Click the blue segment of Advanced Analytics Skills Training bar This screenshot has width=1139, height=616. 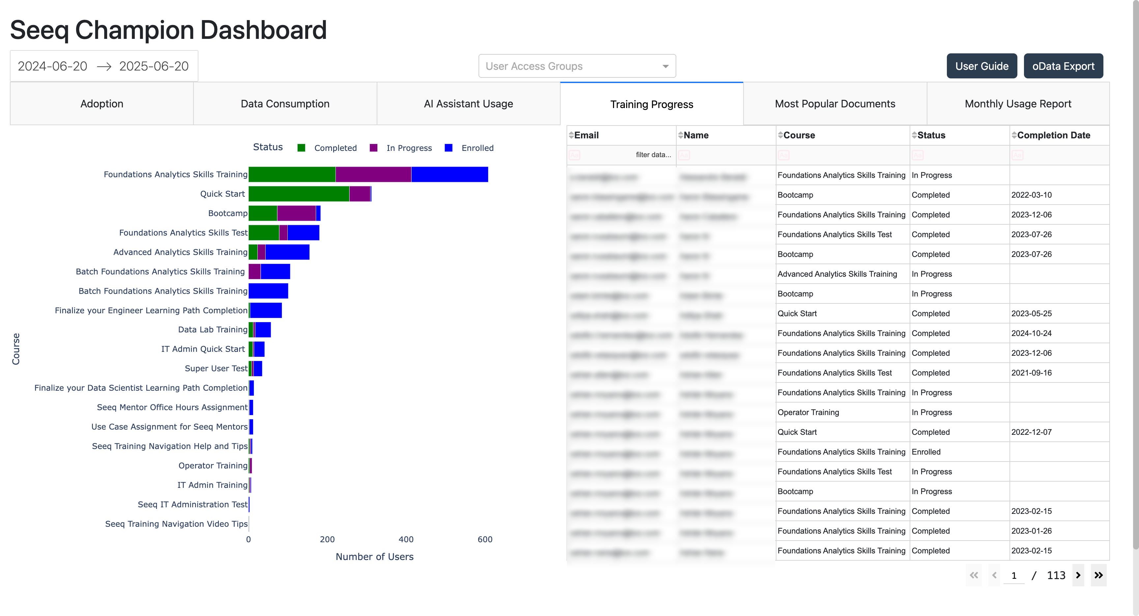pyautogui.click(x=287, y=252)
